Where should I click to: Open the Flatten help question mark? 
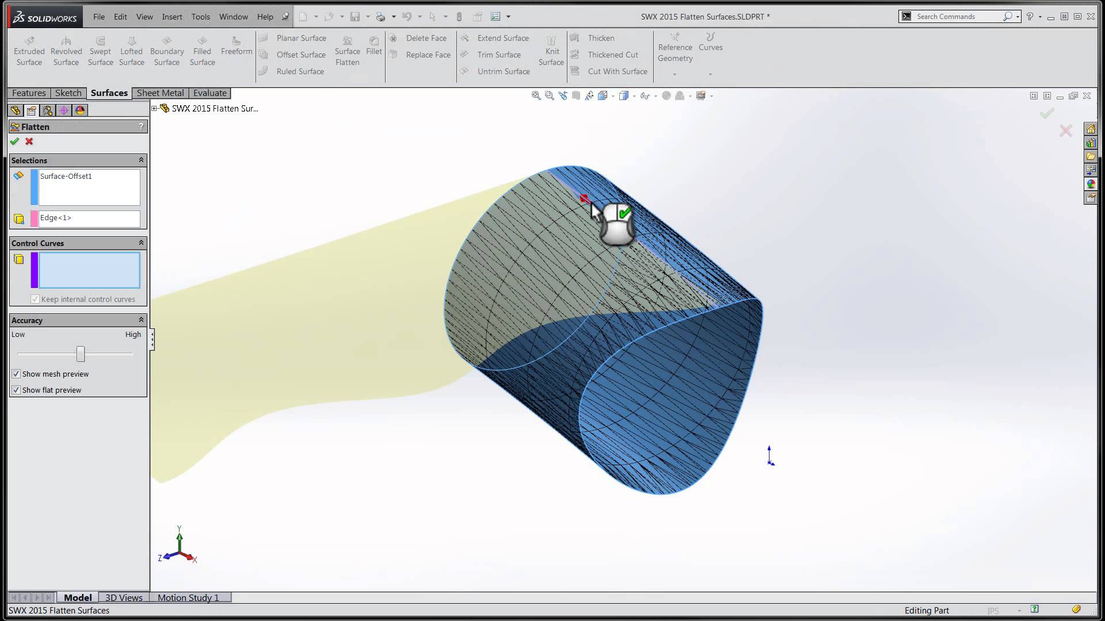click(141, 126)
